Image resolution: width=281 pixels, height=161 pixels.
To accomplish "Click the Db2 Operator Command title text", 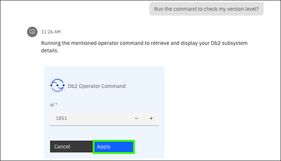I will point(97,86).
